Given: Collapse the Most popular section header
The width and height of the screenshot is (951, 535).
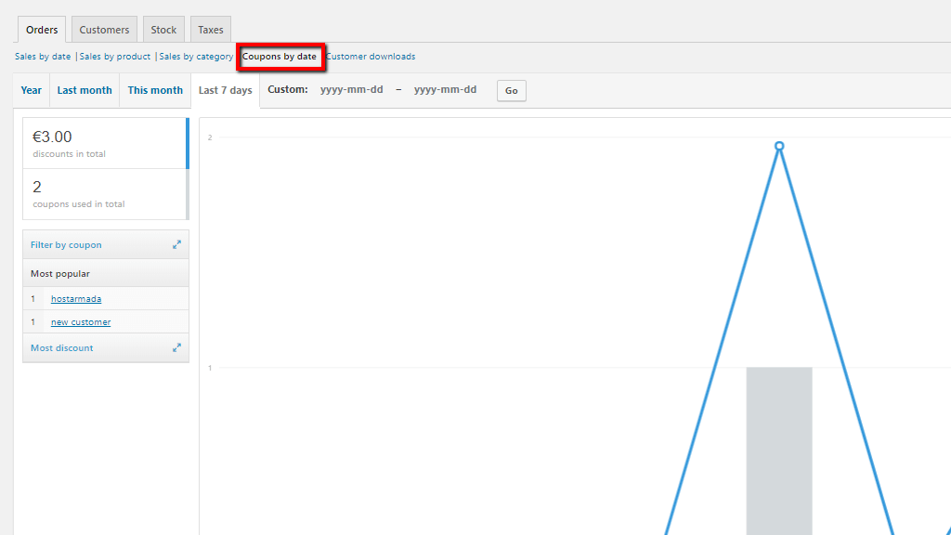Looking at the screenshot, I should pos(60,274).
